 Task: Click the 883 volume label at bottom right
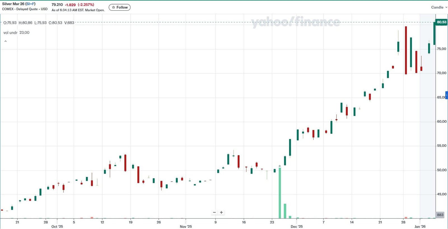[440, 215]
